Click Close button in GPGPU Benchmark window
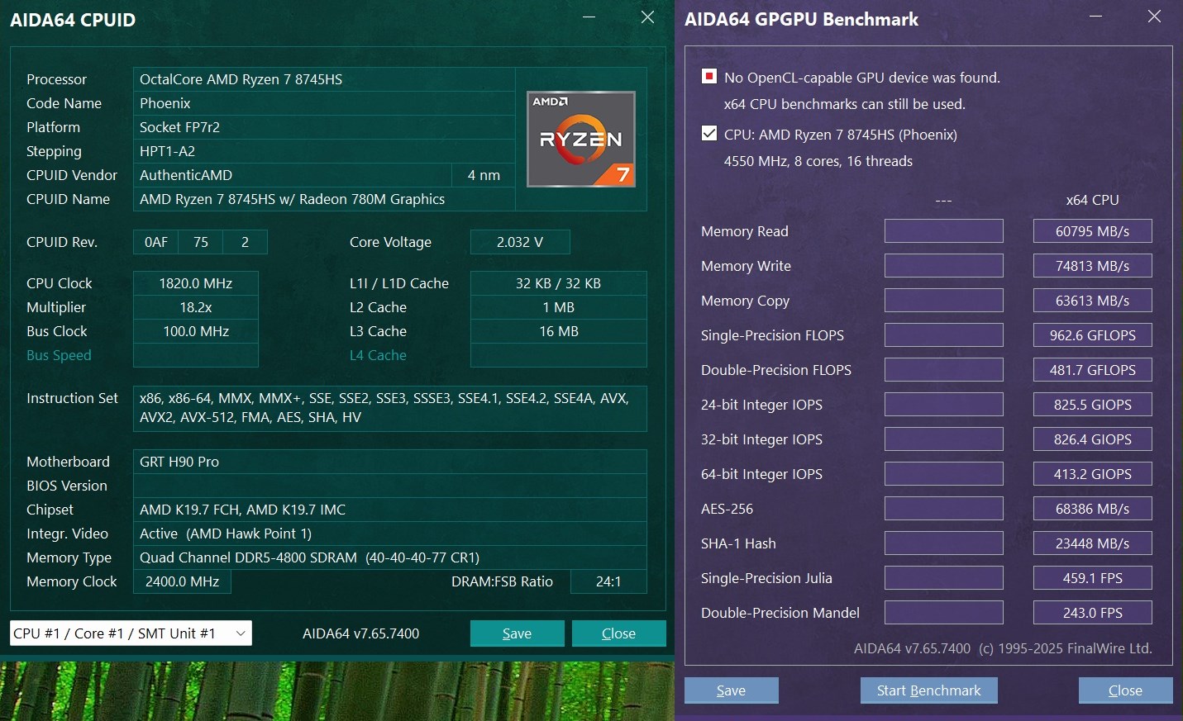 [x=1124, y=690]
